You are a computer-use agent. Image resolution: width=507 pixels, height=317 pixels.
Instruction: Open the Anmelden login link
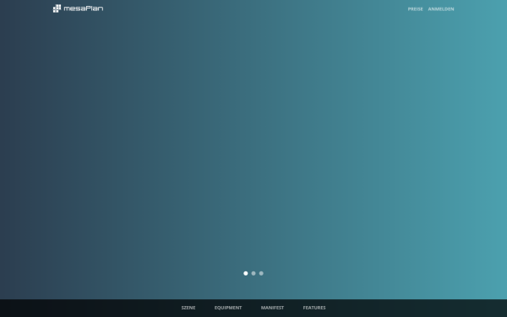click(x=441, y=9)
